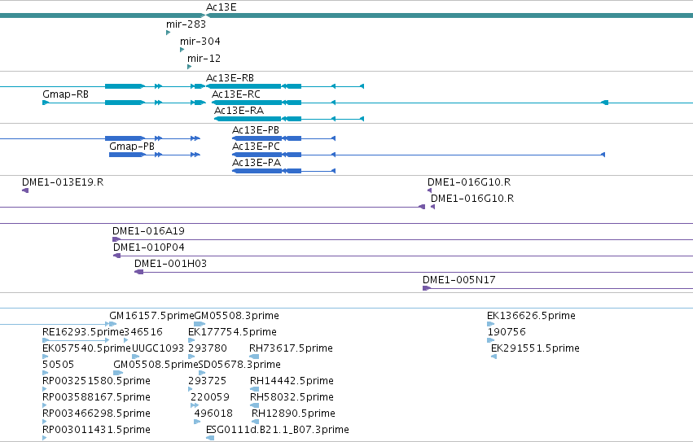
Task: Open the RP003588167.5prime EST label
Action: pyautogui.click(x=96, y=397)
